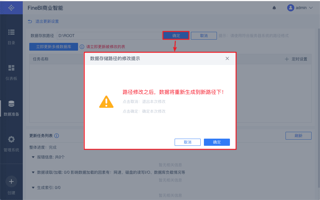Collapse the 数据读取/加载 section triangle
Viewport: 320px width, 200px height.
pyautogui.click(x=33, y=172)
